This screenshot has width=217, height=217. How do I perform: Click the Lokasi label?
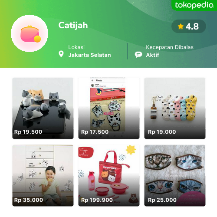[76, 47]
